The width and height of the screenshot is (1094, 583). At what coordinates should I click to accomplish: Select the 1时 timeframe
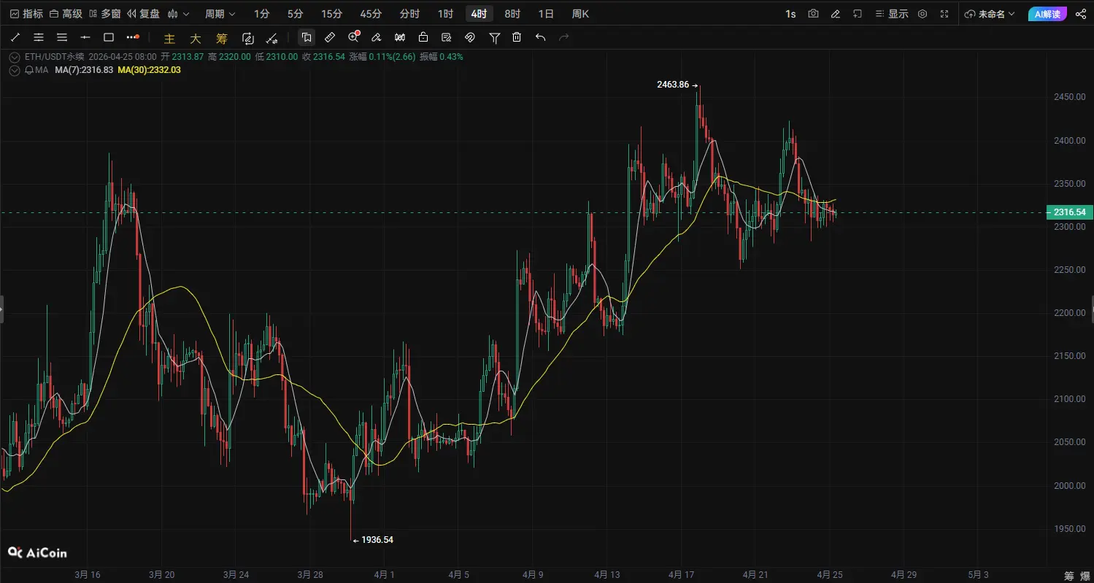(x=445, y=14)
